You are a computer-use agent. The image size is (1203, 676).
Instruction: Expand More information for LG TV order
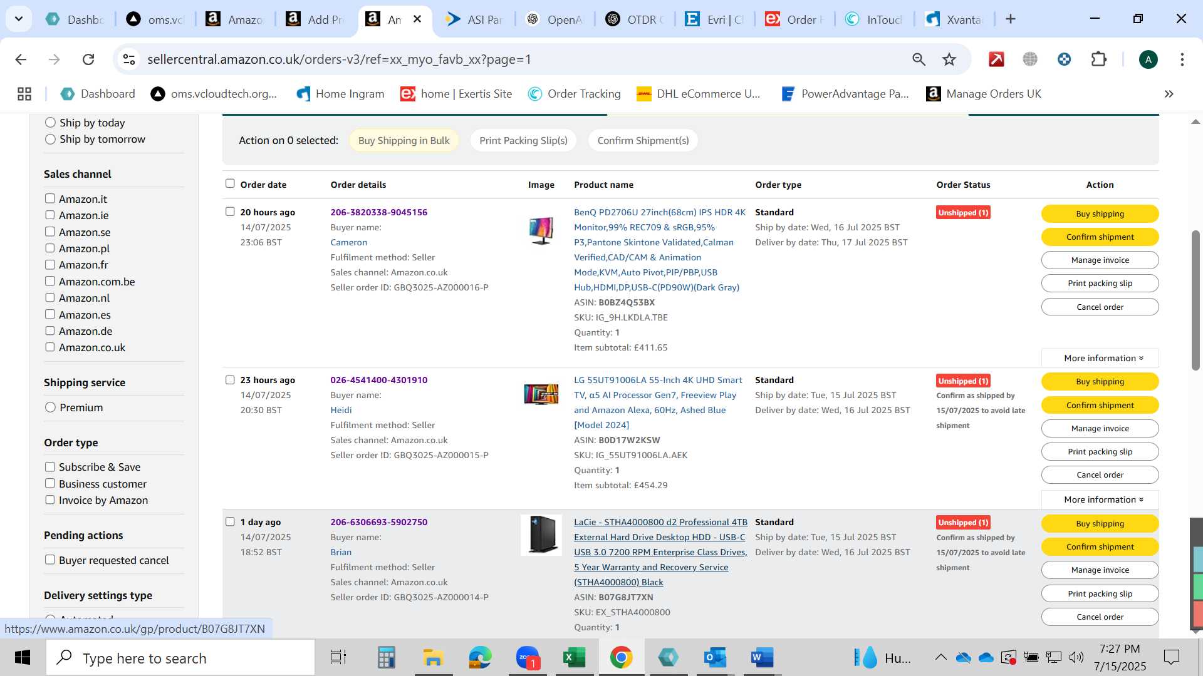point(1100,499)
